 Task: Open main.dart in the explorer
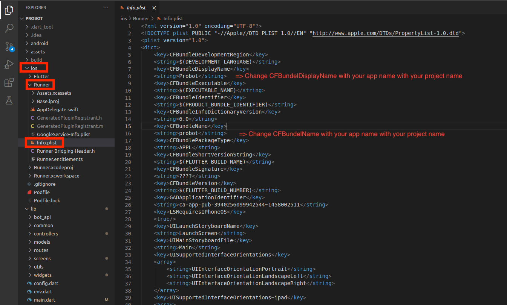pyautogui.click(x=44, y=300)
